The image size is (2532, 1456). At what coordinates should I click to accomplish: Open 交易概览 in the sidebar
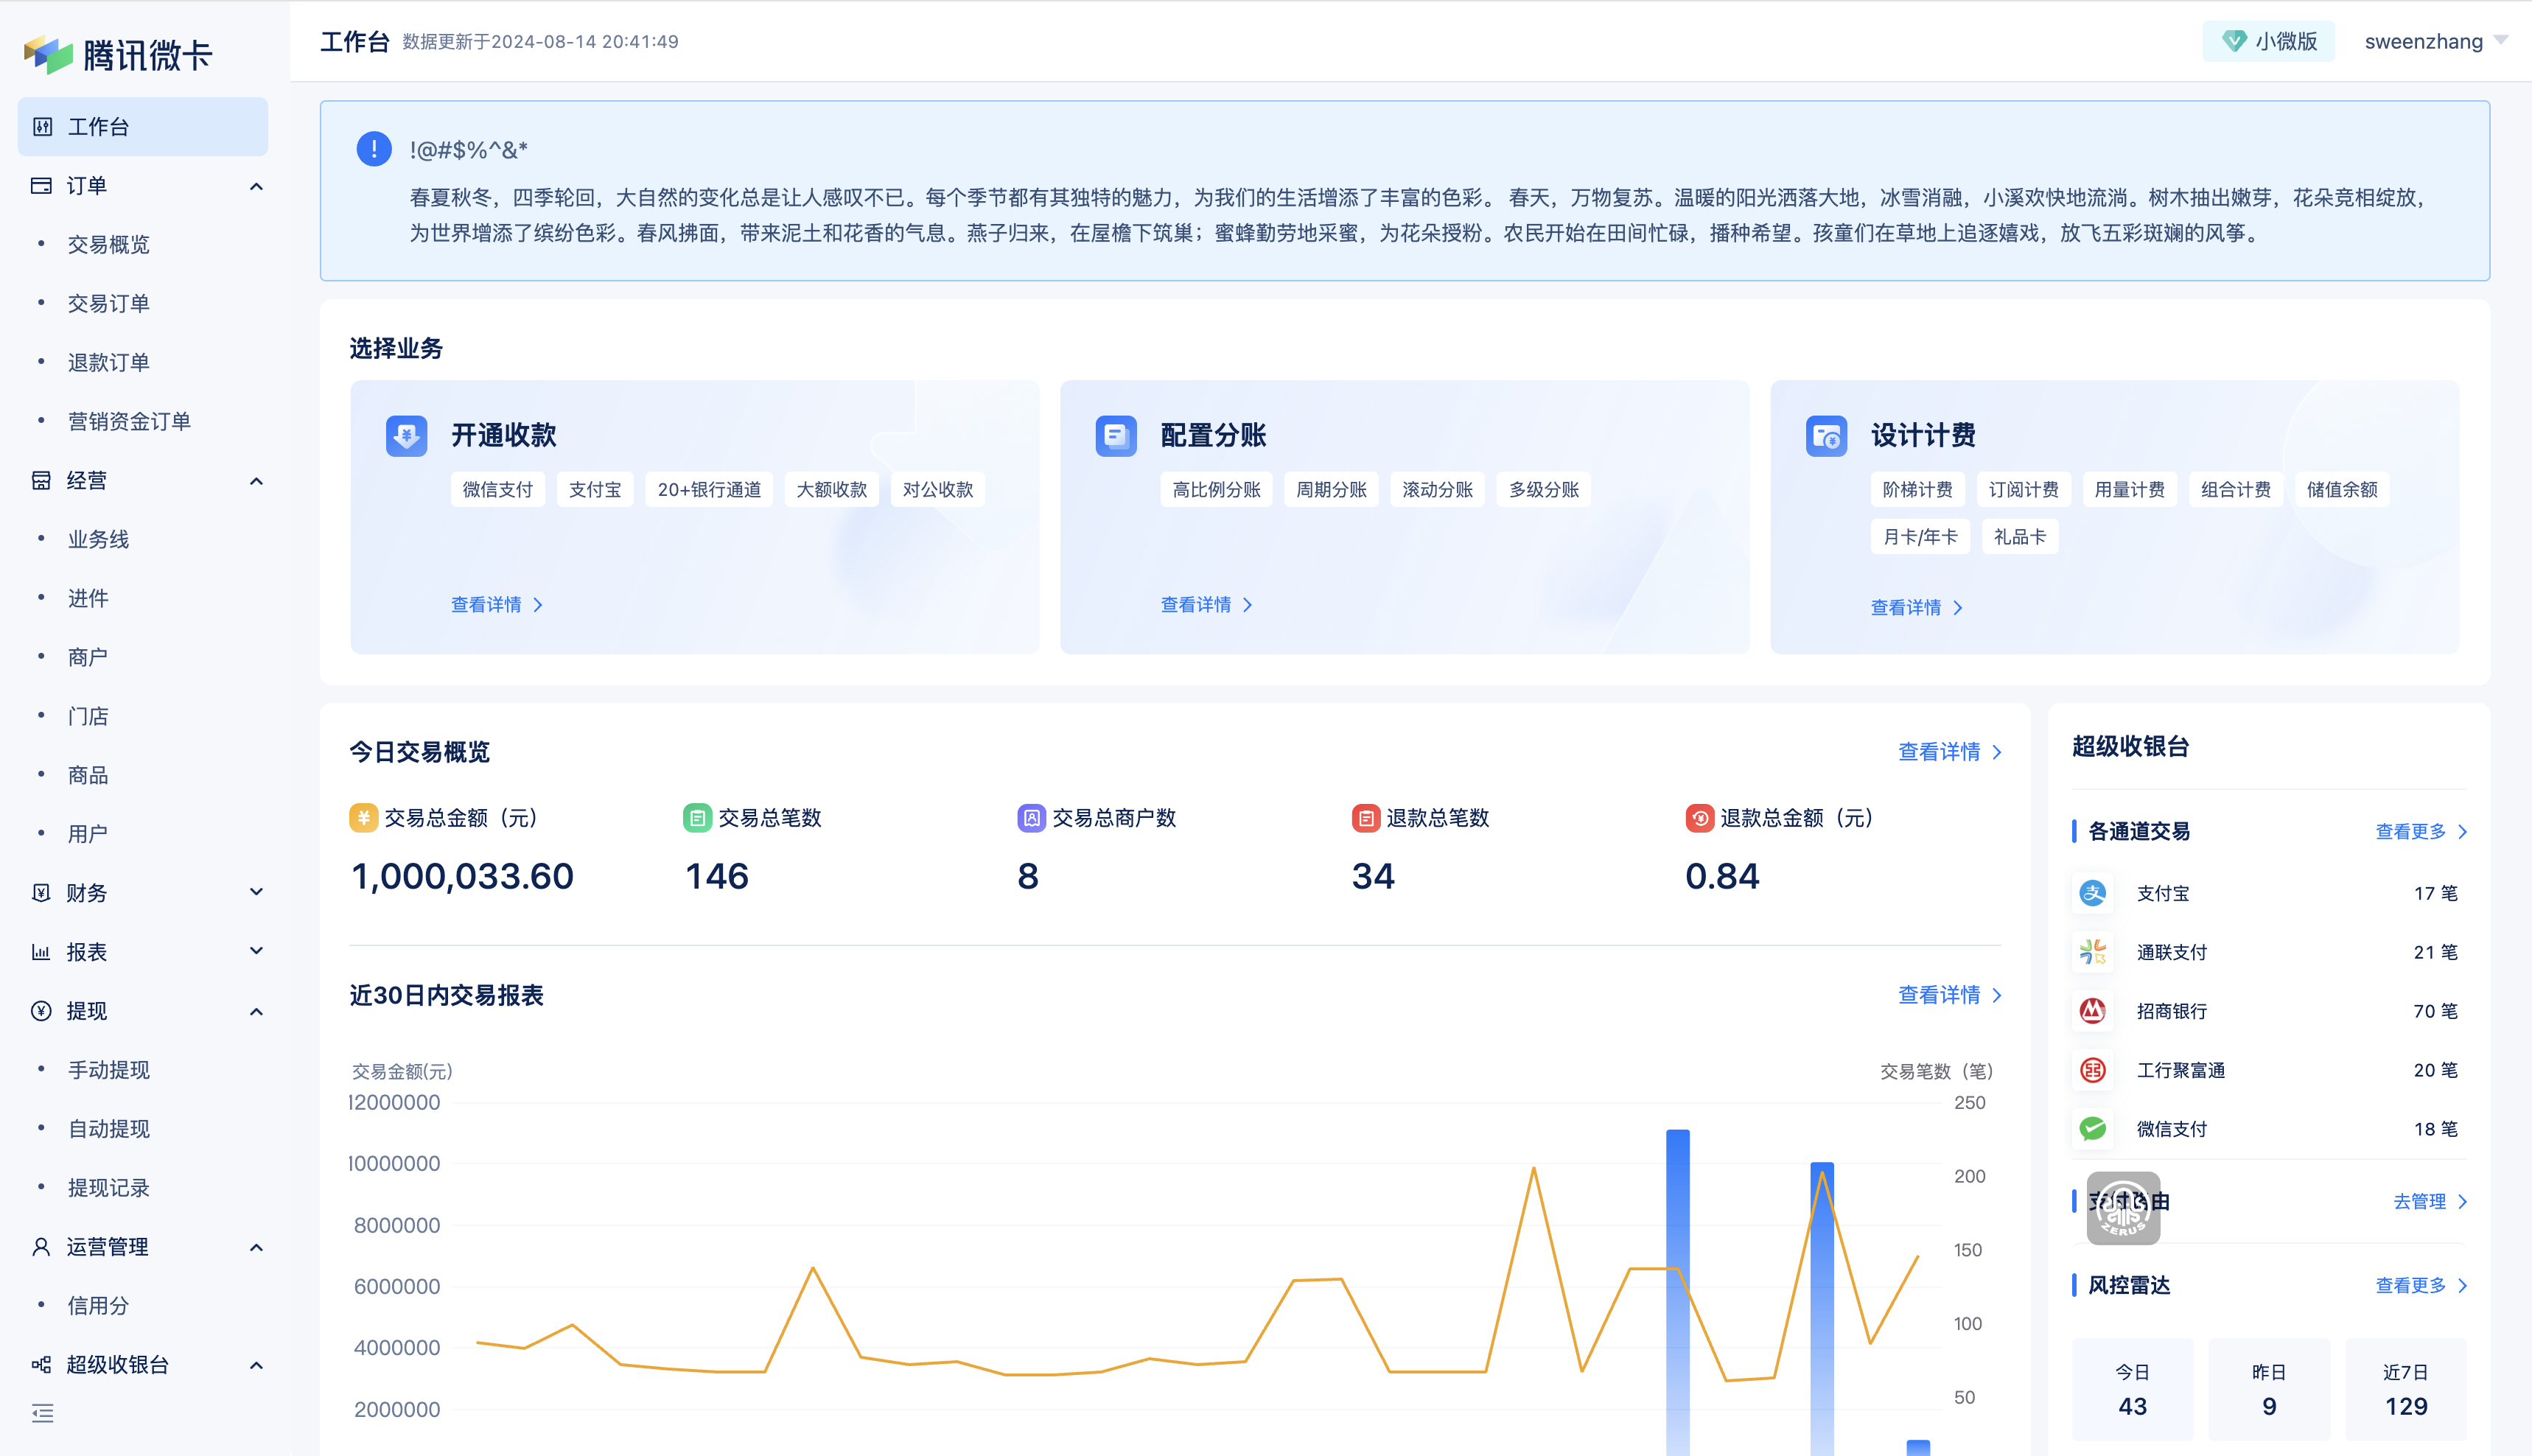(x=108, y=245)
